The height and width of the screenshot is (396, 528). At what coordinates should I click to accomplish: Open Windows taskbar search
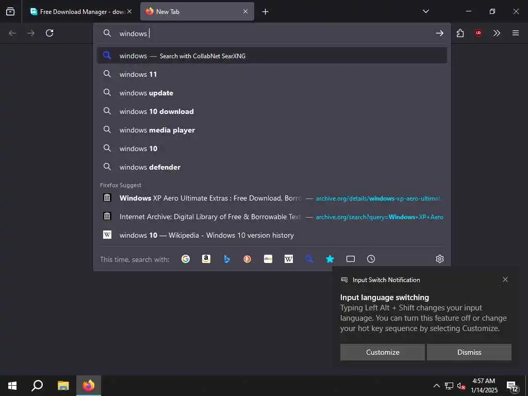pyautogui.click(x=37, y=386)
